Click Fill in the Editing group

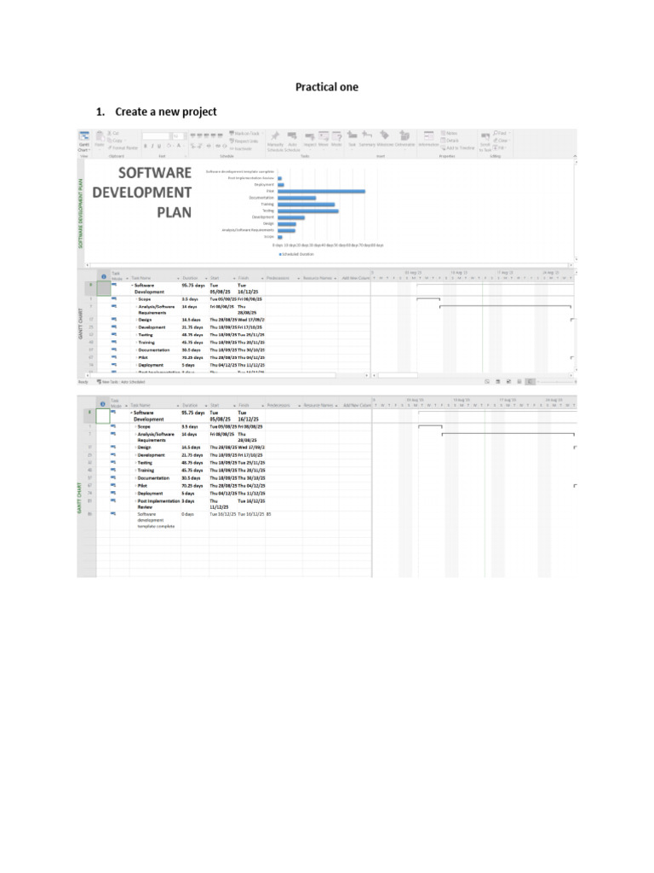[x=499, y=148]
